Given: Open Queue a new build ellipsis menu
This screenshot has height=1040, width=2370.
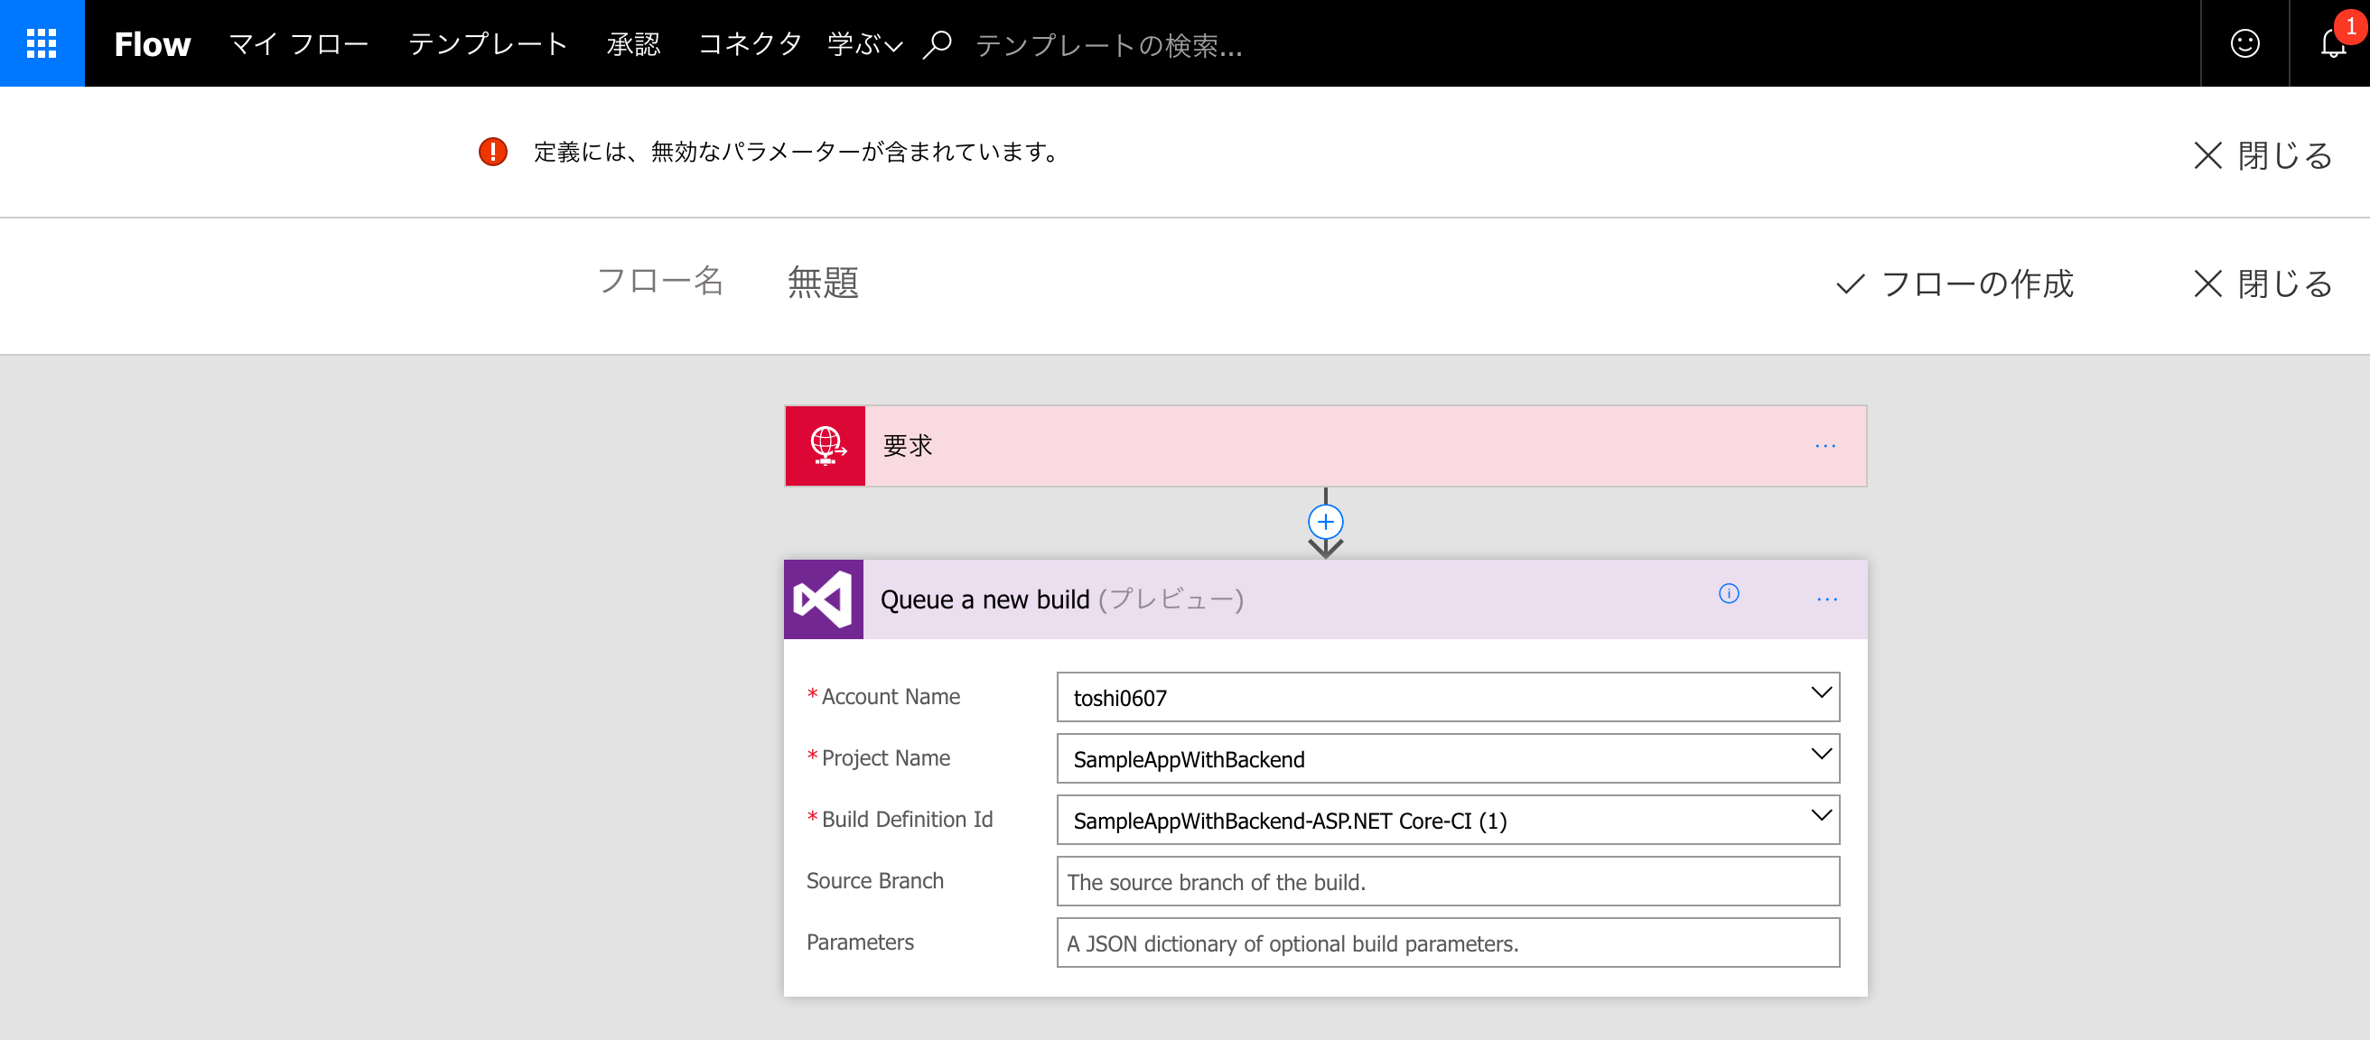Looking at the screenshot, I should click(1827, 599).
